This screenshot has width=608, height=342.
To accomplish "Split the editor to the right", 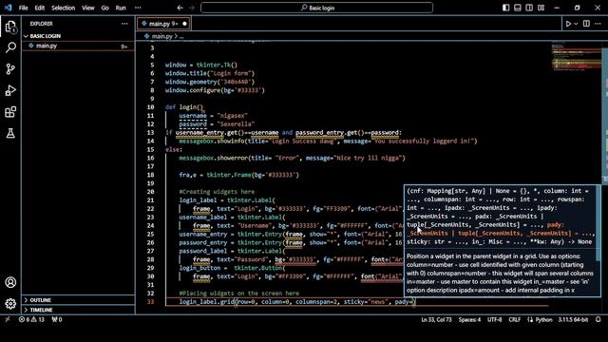I will (586, 24).
